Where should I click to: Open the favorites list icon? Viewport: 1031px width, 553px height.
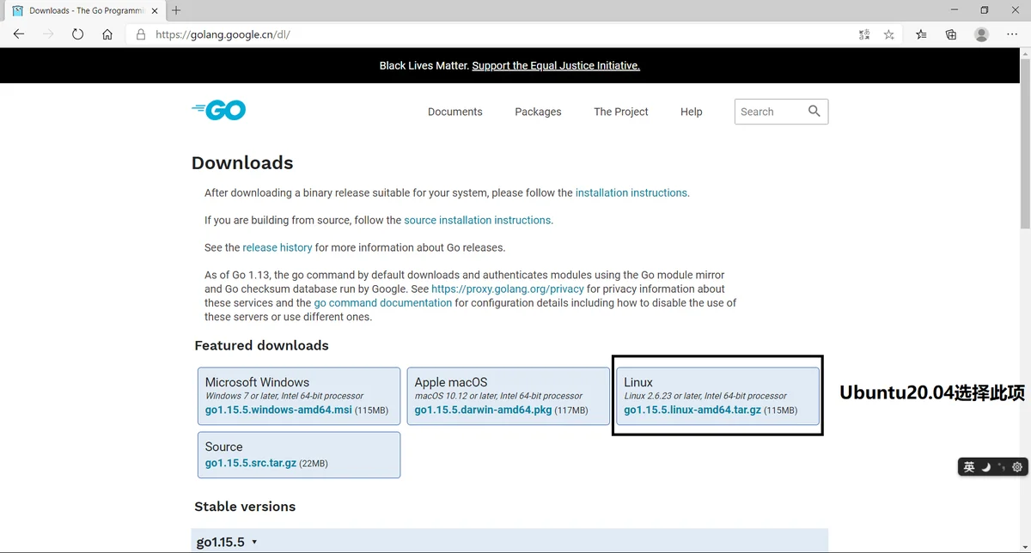(921, 34)
